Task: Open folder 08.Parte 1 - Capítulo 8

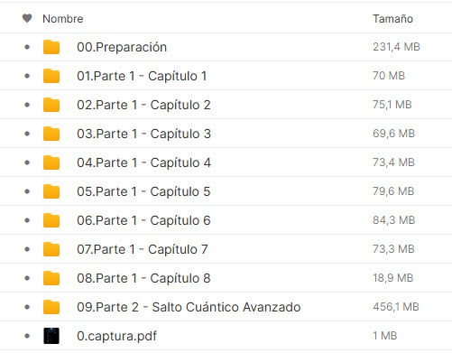Action: tap(143, 278)
